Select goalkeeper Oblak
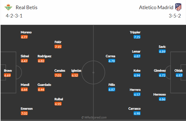 (x=179, y=71)
